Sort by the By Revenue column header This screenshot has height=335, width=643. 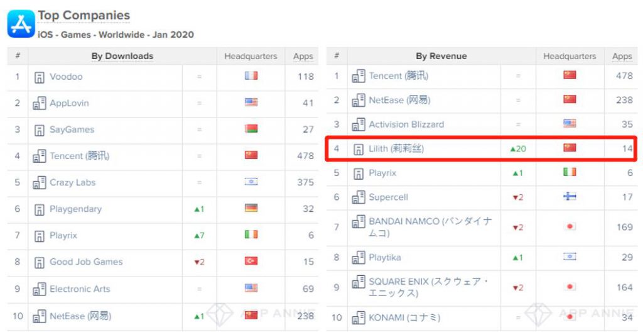[441, 56]
